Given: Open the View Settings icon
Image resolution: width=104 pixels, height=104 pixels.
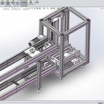Looking at the screenshot, I should [58, 8].
